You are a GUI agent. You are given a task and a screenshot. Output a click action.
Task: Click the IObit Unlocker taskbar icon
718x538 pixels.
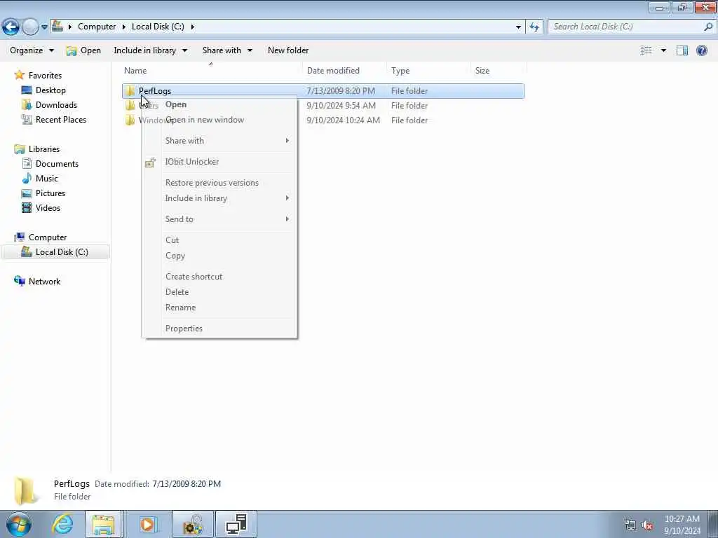193,524
